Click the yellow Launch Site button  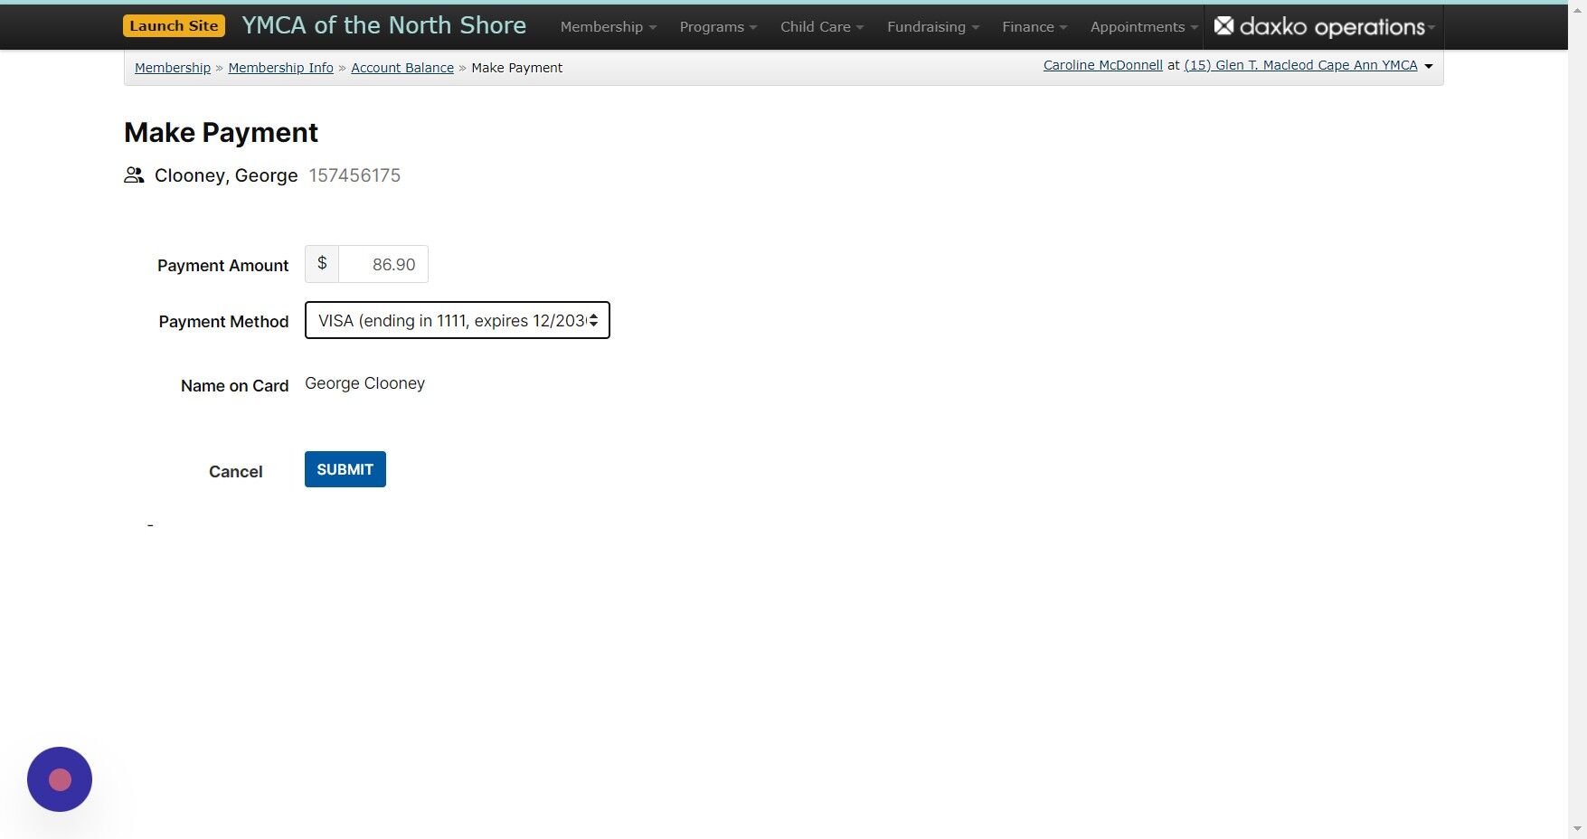[174, 25]
